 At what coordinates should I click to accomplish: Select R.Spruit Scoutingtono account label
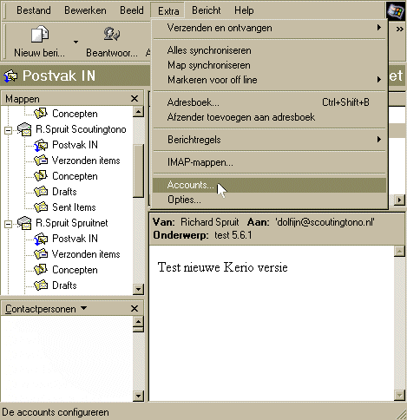pos(81,129)
